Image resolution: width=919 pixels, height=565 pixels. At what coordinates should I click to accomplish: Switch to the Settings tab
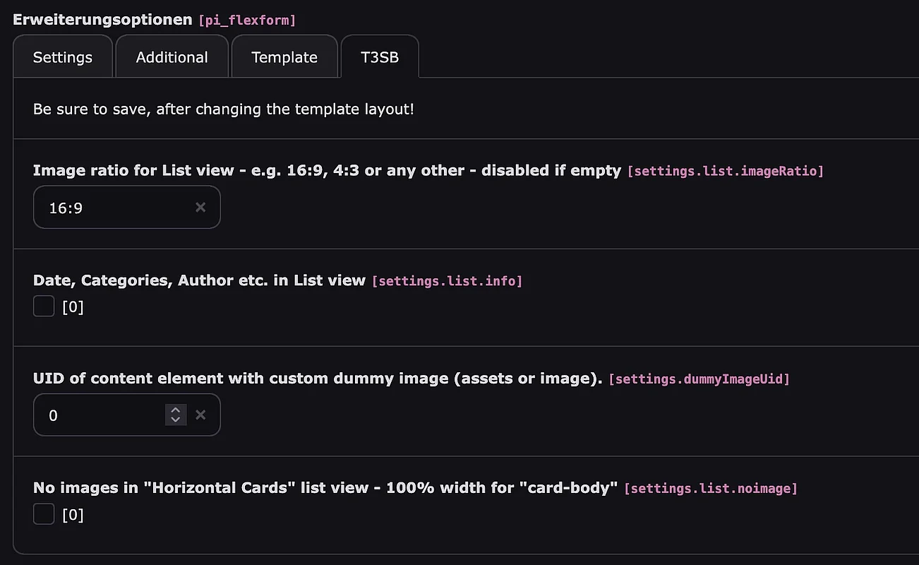click(x=63, y=57)
